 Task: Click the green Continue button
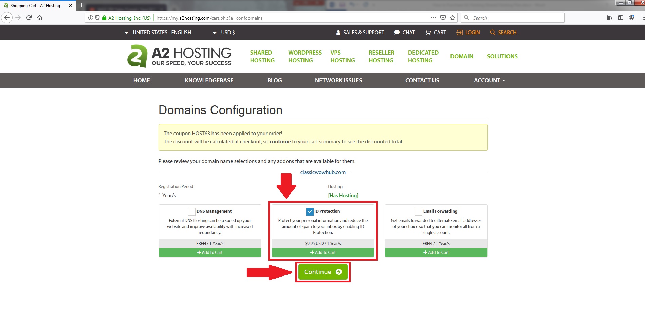[x=323, y=272]
